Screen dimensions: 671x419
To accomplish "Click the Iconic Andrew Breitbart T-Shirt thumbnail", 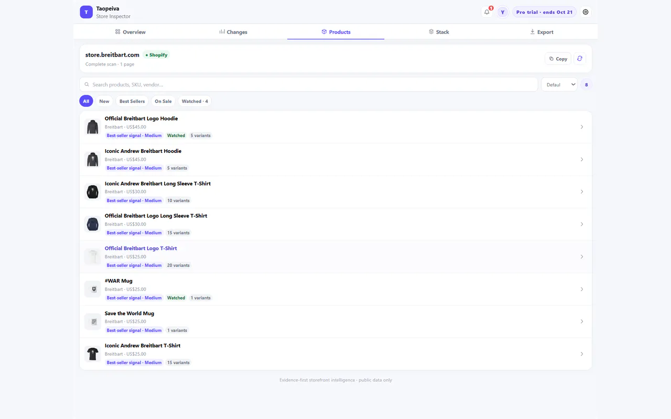I will (93, 354).
